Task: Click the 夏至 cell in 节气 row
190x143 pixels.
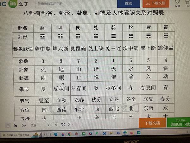Action: coord(44,101)
